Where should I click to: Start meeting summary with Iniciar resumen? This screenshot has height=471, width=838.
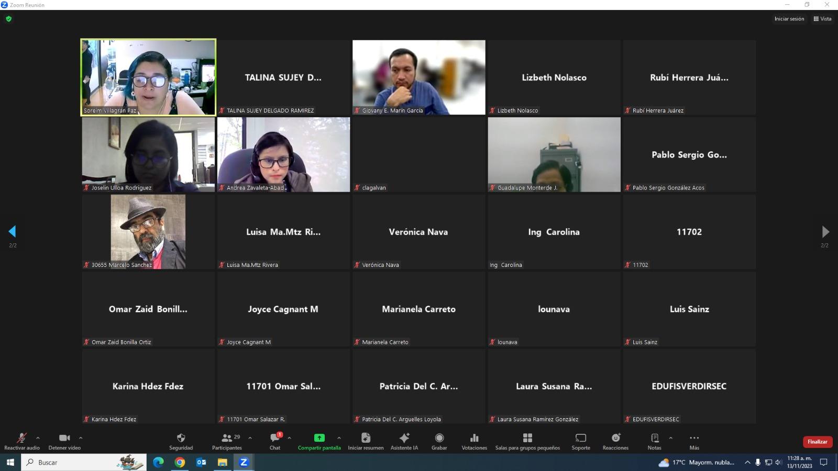coord(366,439)
